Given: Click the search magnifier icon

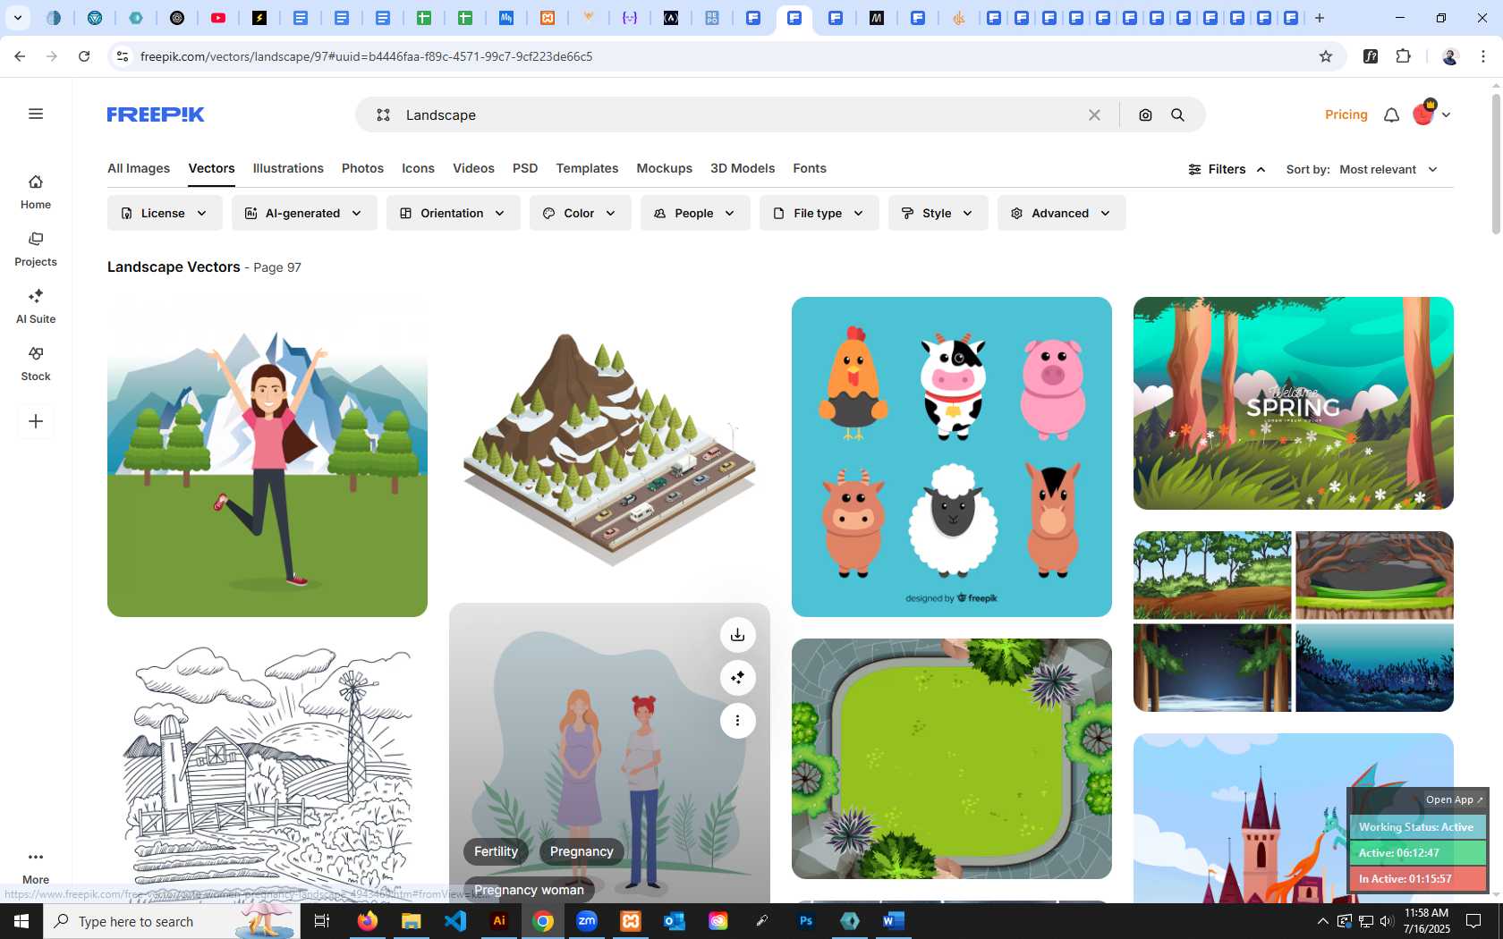Looking at the screenshot, I should pyautogui.click(x=1177, y=114).
